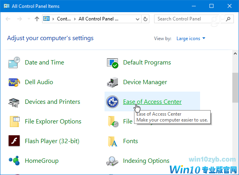239x175 pixels.
Task: Open Indexing Options link
Action: (146, 161)
